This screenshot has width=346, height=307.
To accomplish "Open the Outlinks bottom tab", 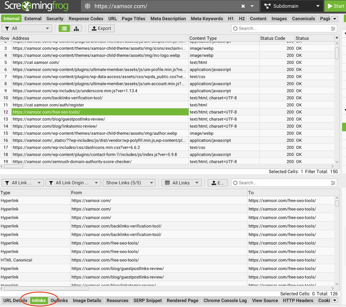I will [x=59, y=301].
